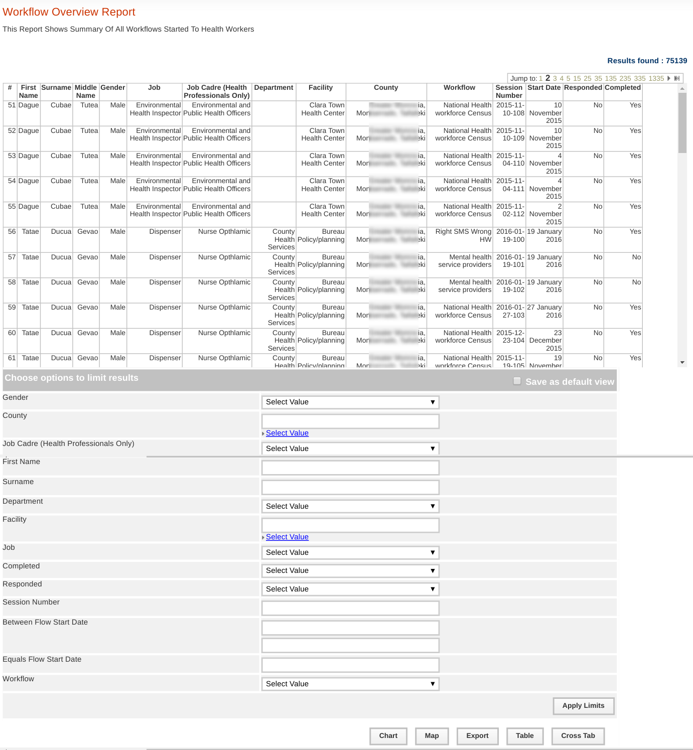Open Department Select Value dropdown
The width and height of the screenshot is (693, 750).
(350, 506)
